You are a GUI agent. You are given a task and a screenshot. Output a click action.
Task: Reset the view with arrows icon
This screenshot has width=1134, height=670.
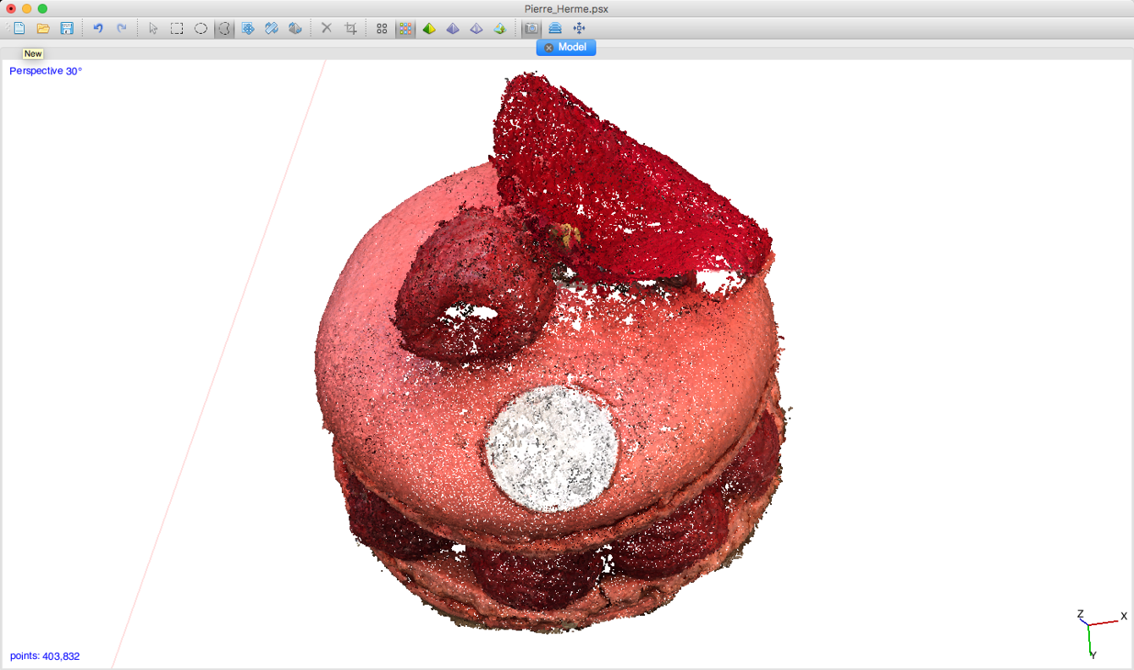(x=579, y=29)
